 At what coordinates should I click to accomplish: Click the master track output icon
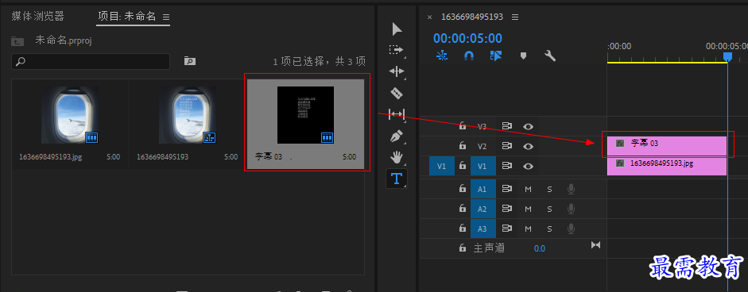(x=596, y=245)
